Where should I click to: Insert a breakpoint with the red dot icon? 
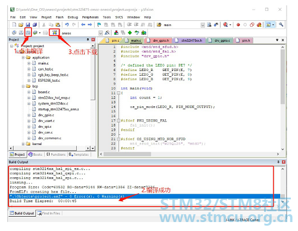pos(238,24)
